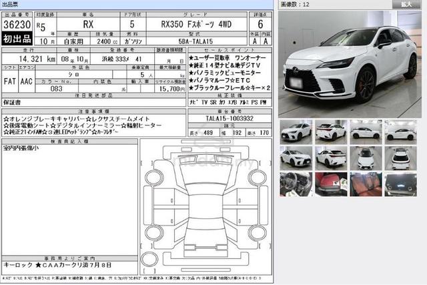Click sales point パノラミックビューモニター
This screenshot has height=285, width=427.
coord(225,73)
